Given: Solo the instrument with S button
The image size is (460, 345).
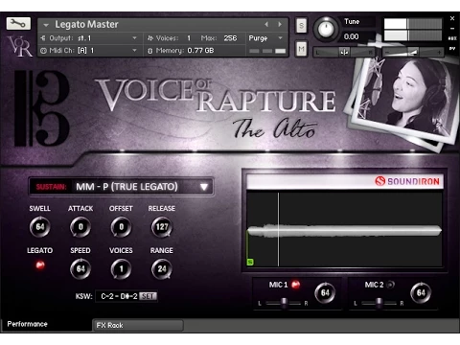Looking at the screenshot, I should click(301, 26).
